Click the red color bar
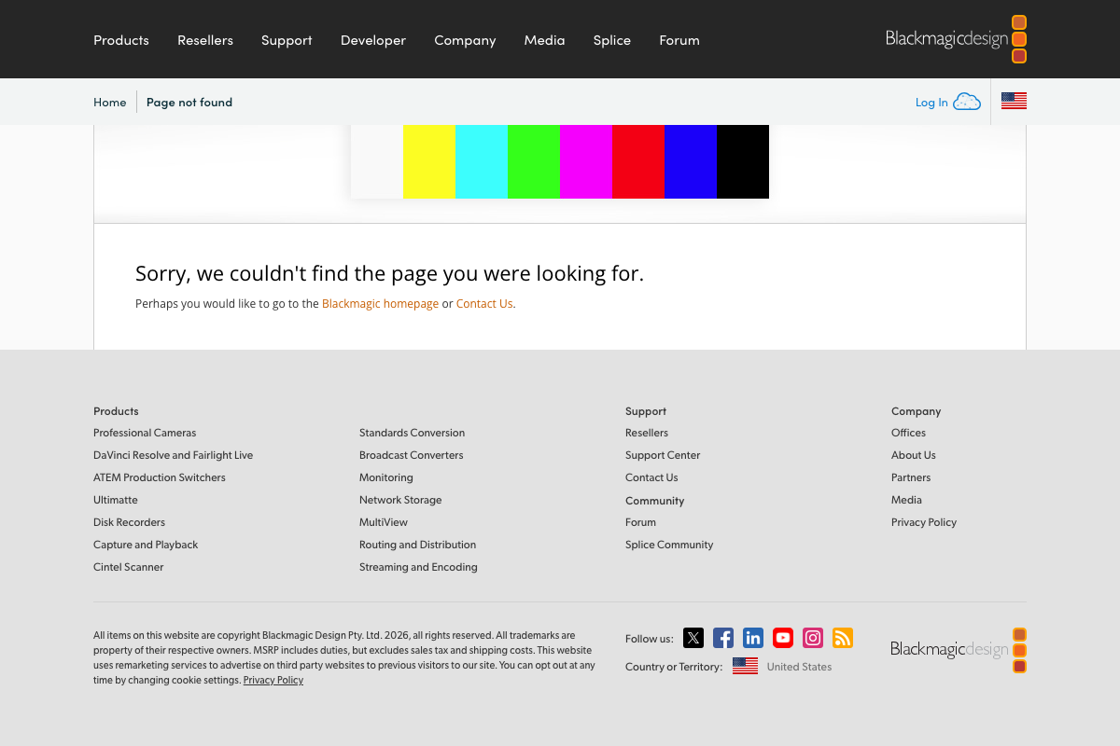This screenshot has width=1120, height=746. [637, 161]
